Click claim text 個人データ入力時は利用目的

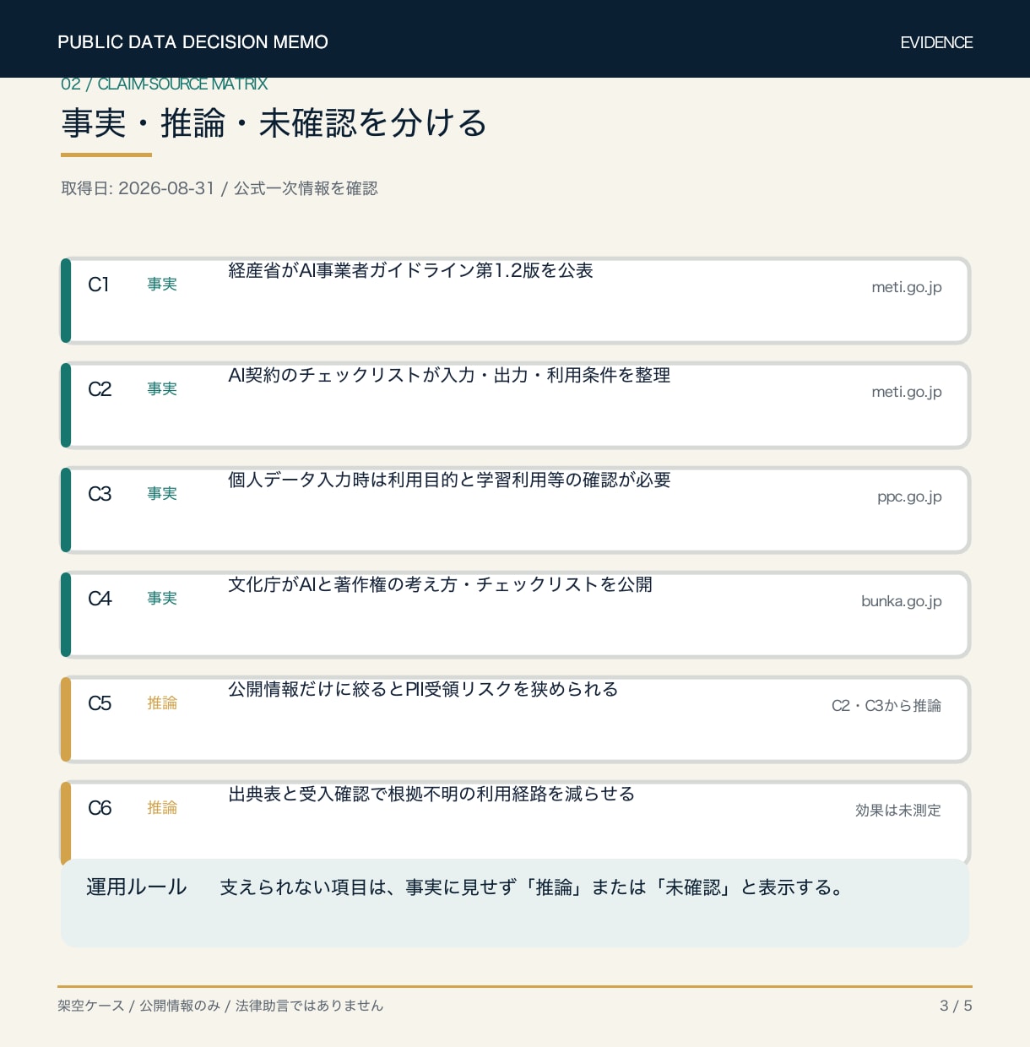(449, 480)
